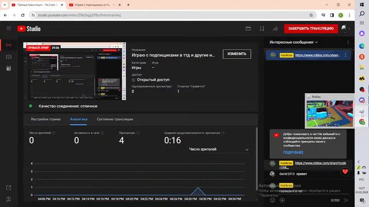
Task: Open roblox.com/share link in chat list
Action: tap(321, 163)
